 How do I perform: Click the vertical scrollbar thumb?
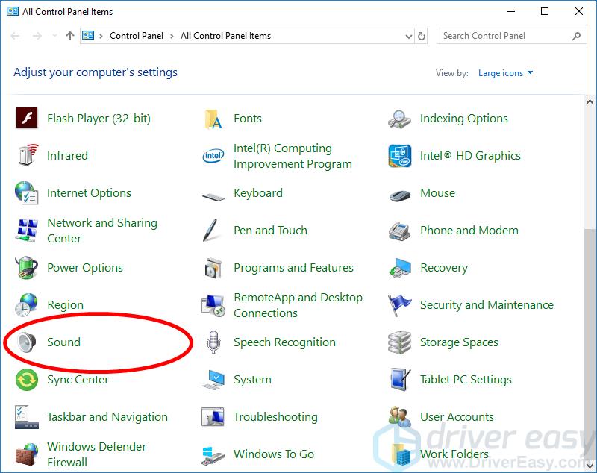590,336
